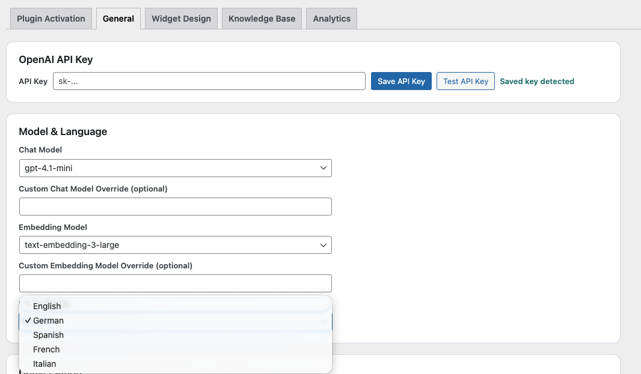Click the Test API Key button
The height and width of the screenshot is (374, 641).
pos(465,81)
